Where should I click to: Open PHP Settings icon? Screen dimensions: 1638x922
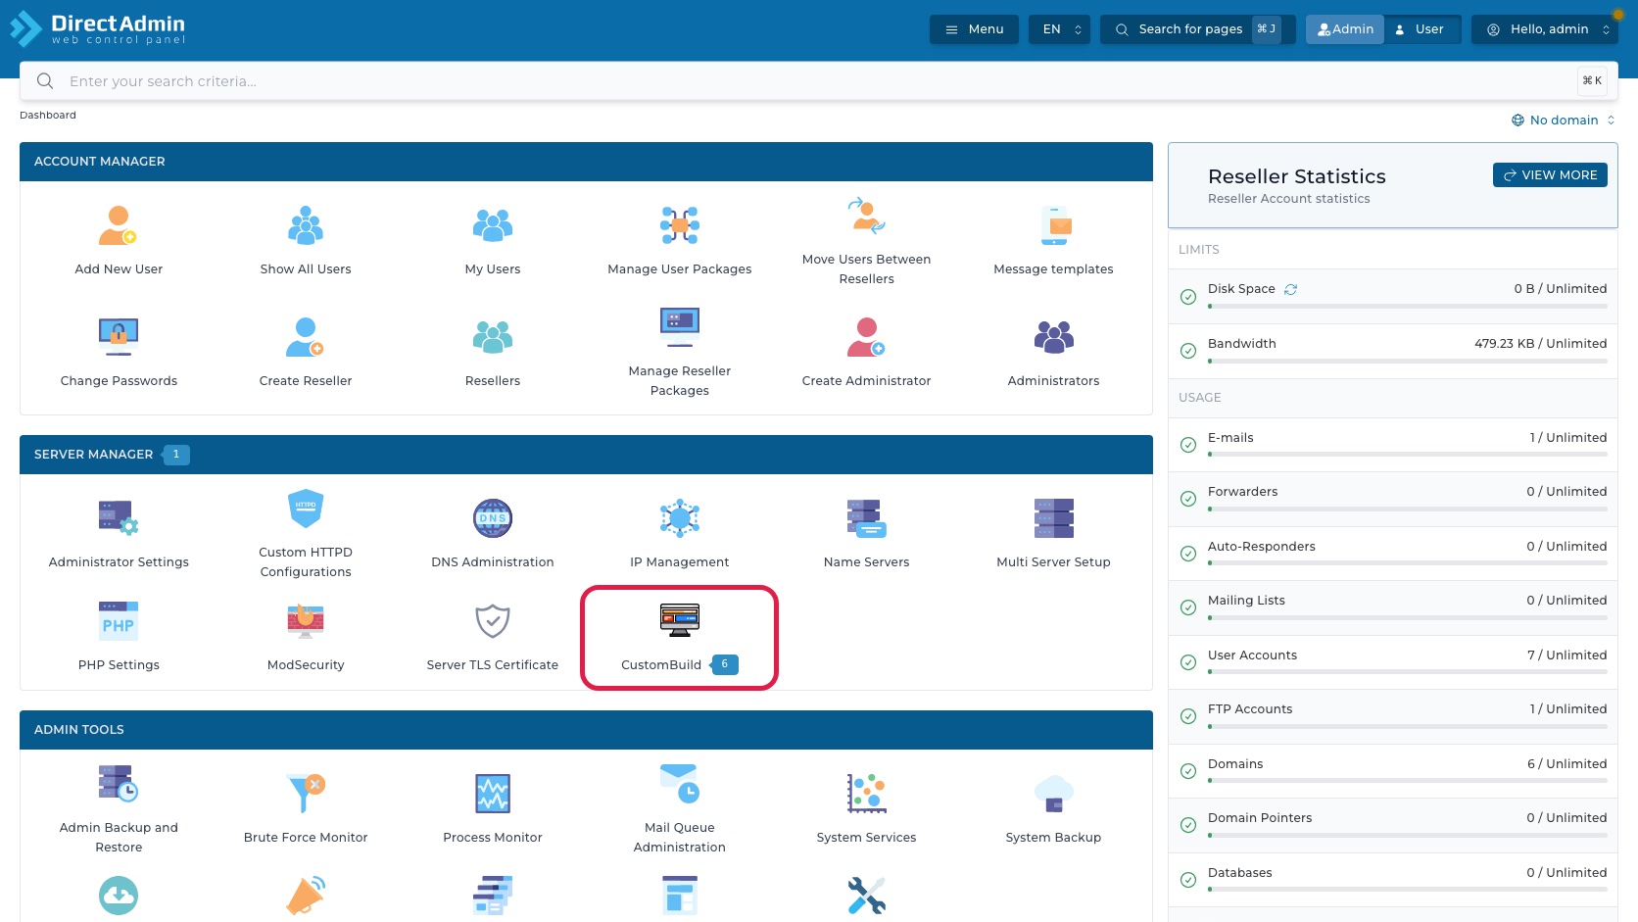tap(119, 621)
